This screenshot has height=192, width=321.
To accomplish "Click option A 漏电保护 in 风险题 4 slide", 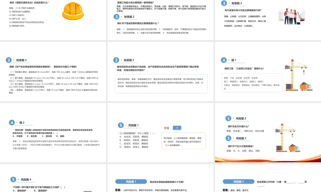I will [20, 191].
